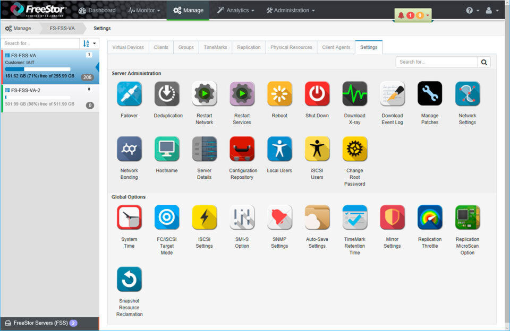The height and width of the screenshot is (331, 510).
Task: Click the Restart Services icon
Action: [242, 94]
